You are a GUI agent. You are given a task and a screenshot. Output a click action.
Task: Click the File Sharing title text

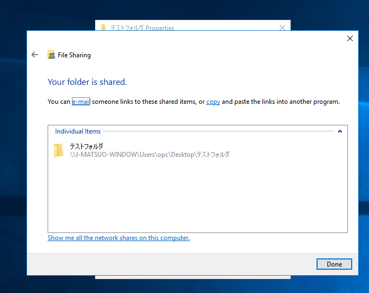[74, 55]
